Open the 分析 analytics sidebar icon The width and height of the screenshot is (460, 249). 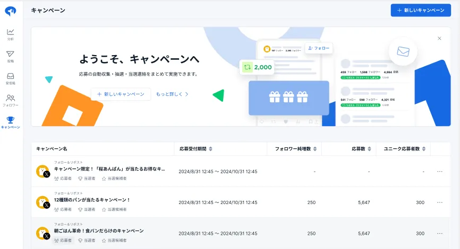click(11, 32)
